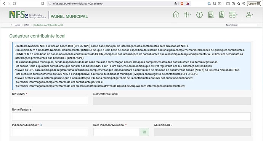Click the NFS-e logo
This screenshot has width=263, height=141.
click(27, 14)
